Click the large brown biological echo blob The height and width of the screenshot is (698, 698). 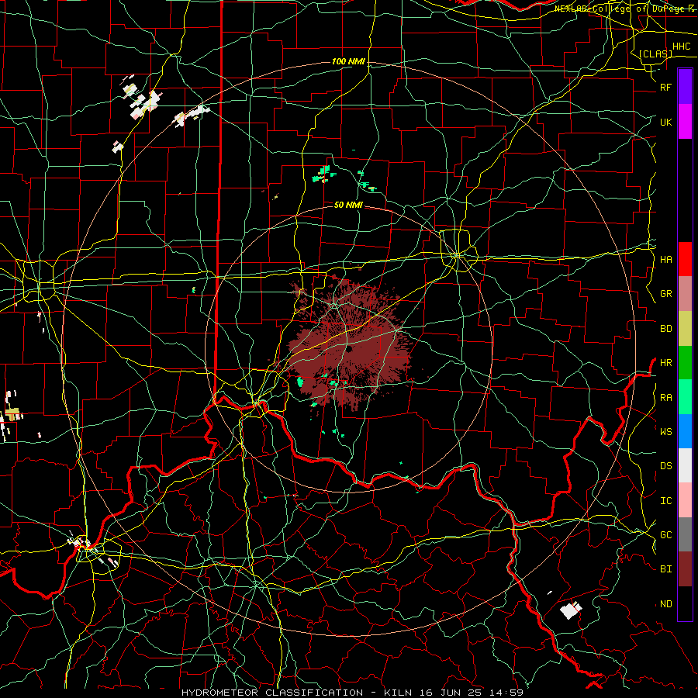351,345
